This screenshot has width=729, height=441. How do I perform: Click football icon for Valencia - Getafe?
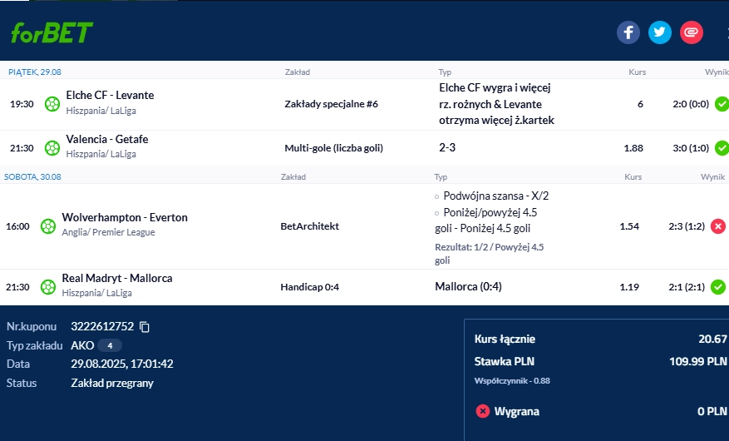coord(52,148)
